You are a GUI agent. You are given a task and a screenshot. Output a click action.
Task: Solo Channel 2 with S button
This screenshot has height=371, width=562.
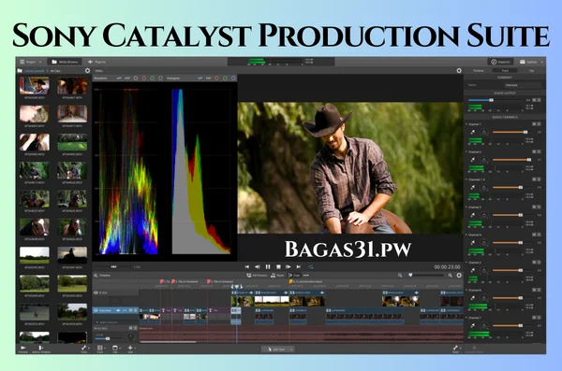click(x=539, y=151)
